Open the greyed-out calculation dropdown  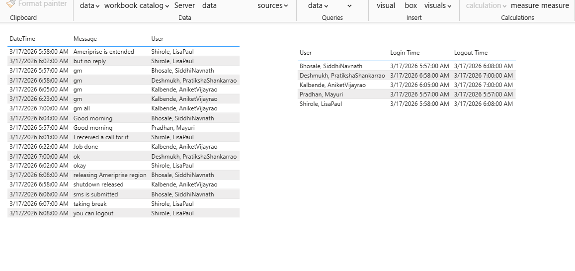tap(486, 5)
